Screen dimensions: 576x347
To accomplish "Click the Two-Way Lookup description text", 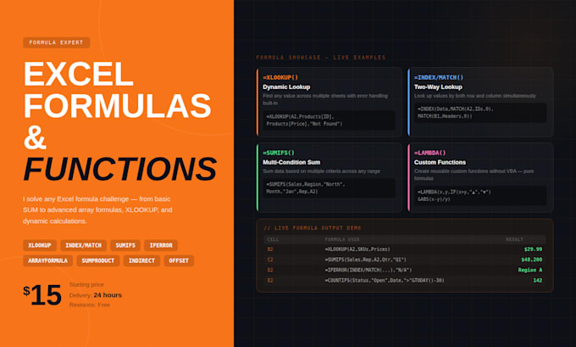I will pyautogui.click(x=475, y=96).
